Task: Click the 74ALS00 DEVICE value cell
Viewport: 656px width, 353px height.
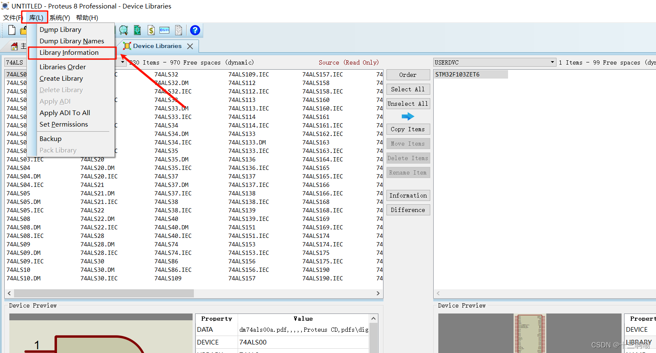Action: click(x=303, y=342)
